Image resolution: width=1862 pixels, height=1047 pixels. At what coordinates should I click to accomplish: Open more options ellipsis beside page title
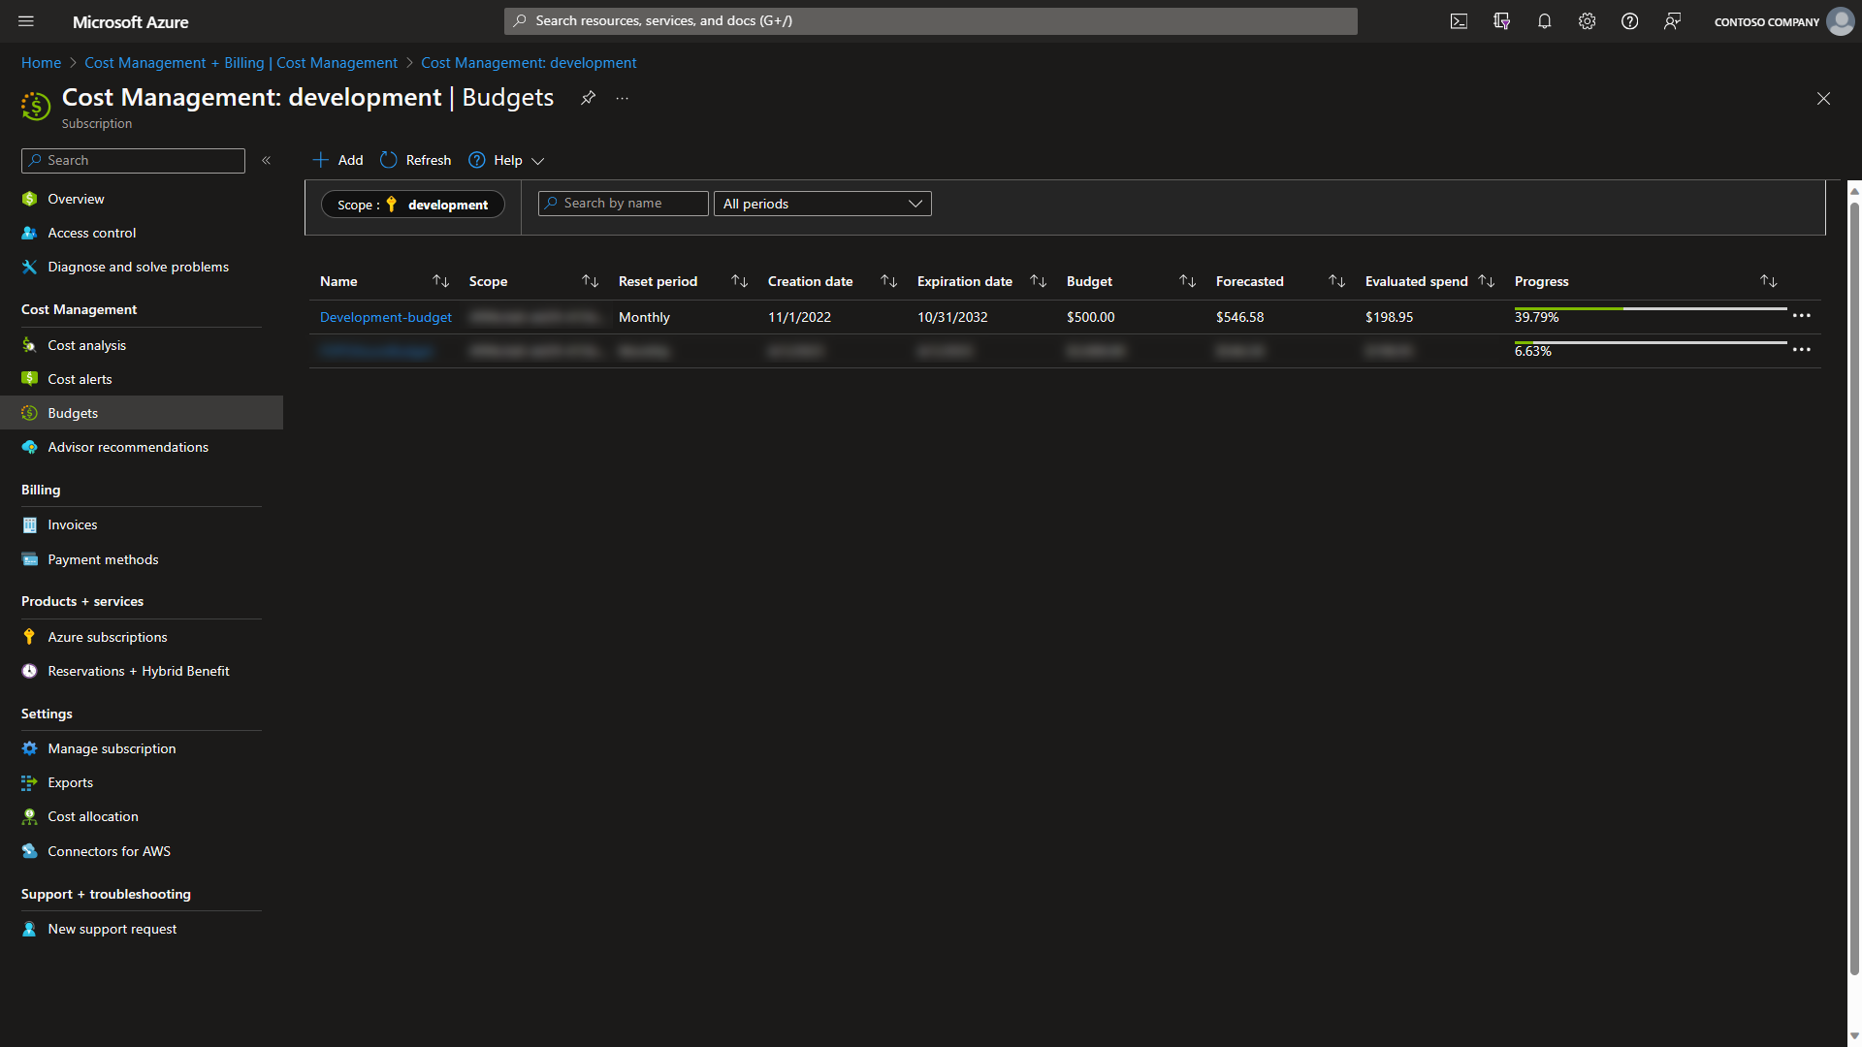(623, 98)
